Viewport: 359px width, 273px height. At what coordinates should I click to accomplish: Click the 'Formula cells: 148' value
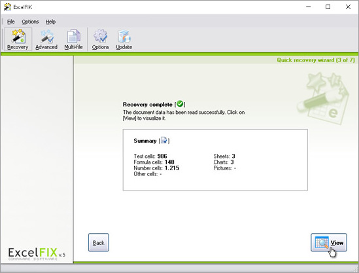coord(154,162)
